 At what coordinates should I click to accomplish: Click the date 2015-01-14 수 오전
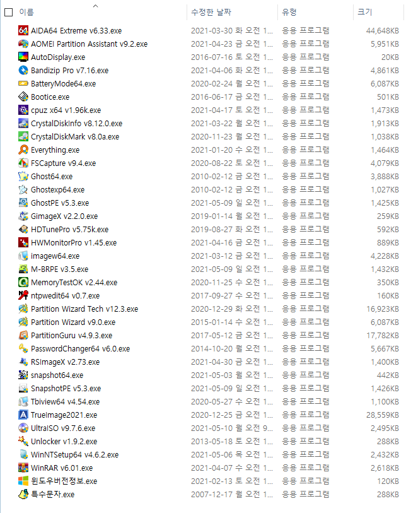click(x=232, y=322)
